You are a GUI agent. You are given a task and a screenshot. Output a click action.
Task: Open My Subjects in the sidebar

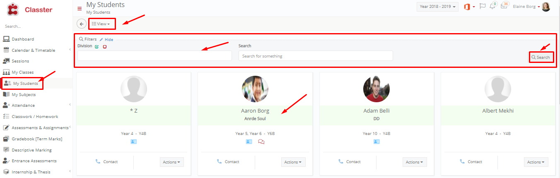tap(24, 94)
